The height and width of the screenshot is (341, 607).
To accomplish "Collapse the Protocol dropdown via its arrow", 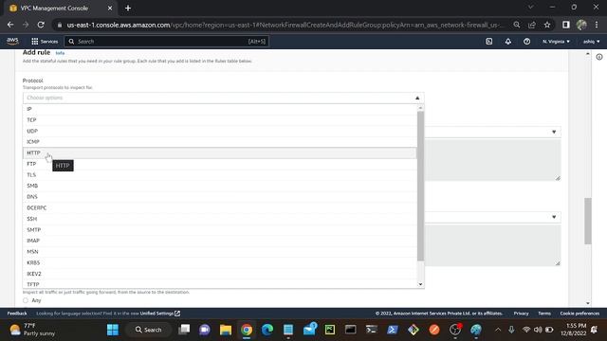I will click(417, 98).
